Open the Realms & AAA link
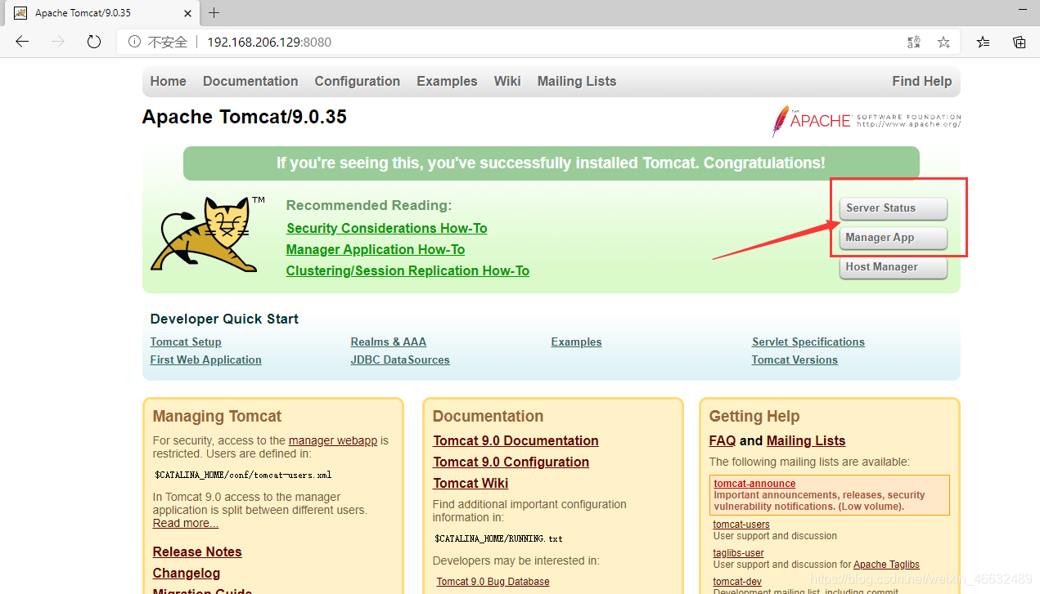 [x=389, y=342]
